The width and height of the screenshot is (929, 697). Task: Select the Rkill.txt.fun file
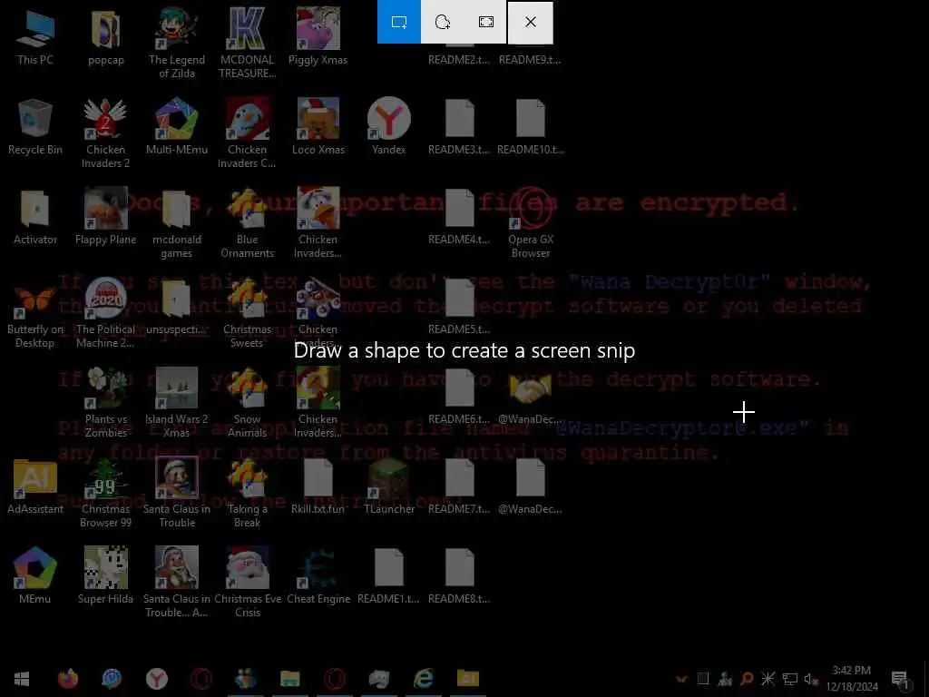pos(318,486)
